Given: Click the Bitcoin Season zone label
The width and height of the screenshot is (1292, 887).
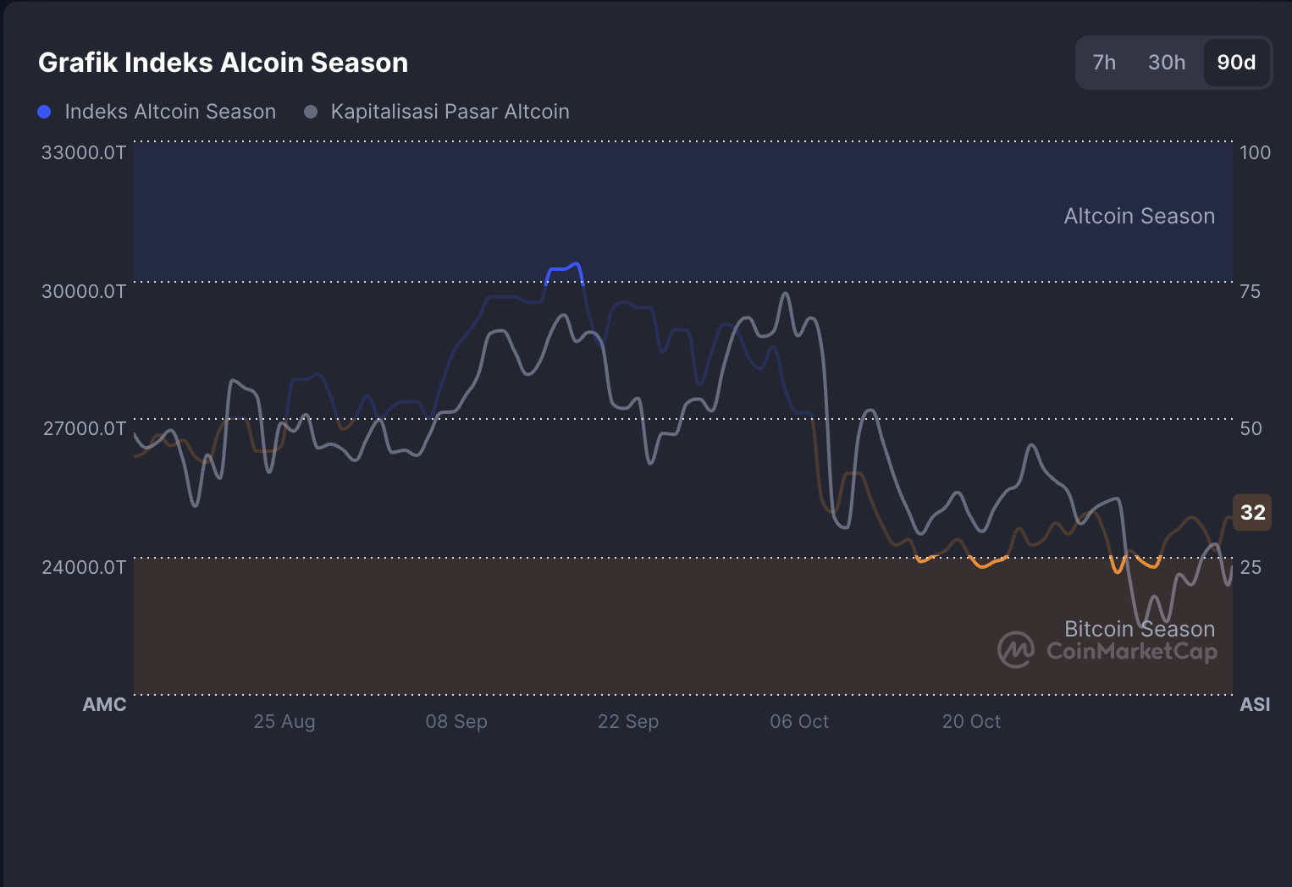Looking at the screenshot, I should (x=1140, y=629).
